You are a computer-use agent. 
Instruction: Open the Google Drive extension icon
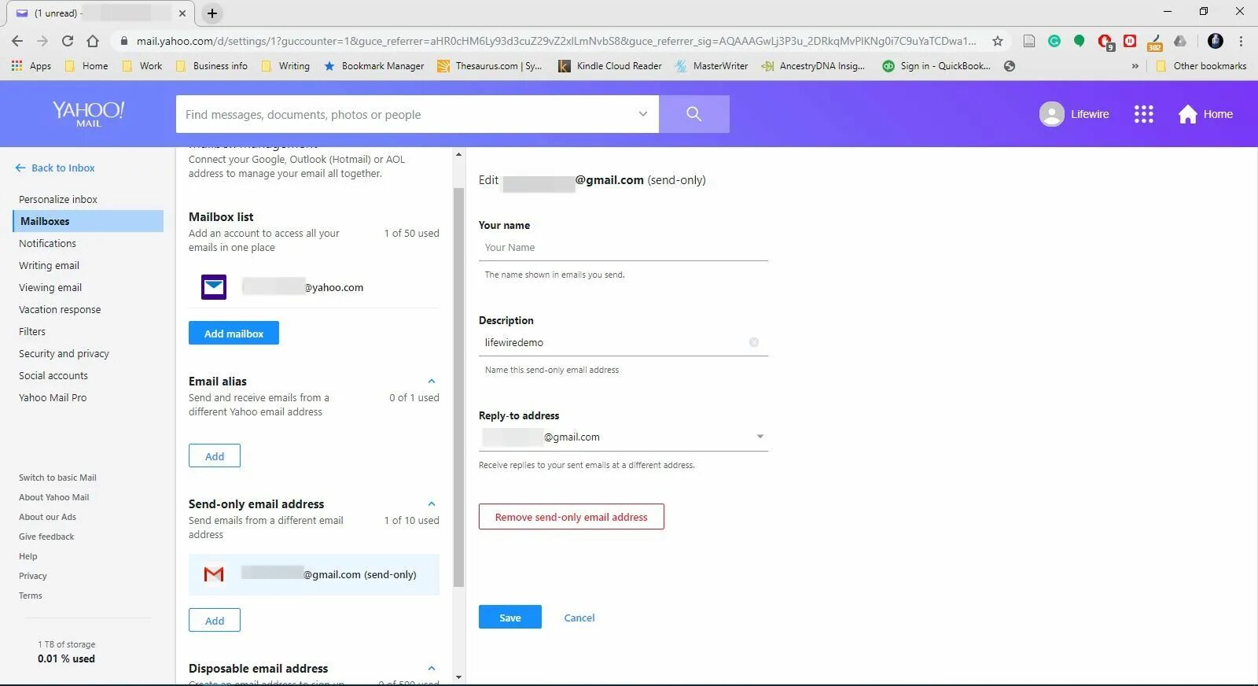1180,41
